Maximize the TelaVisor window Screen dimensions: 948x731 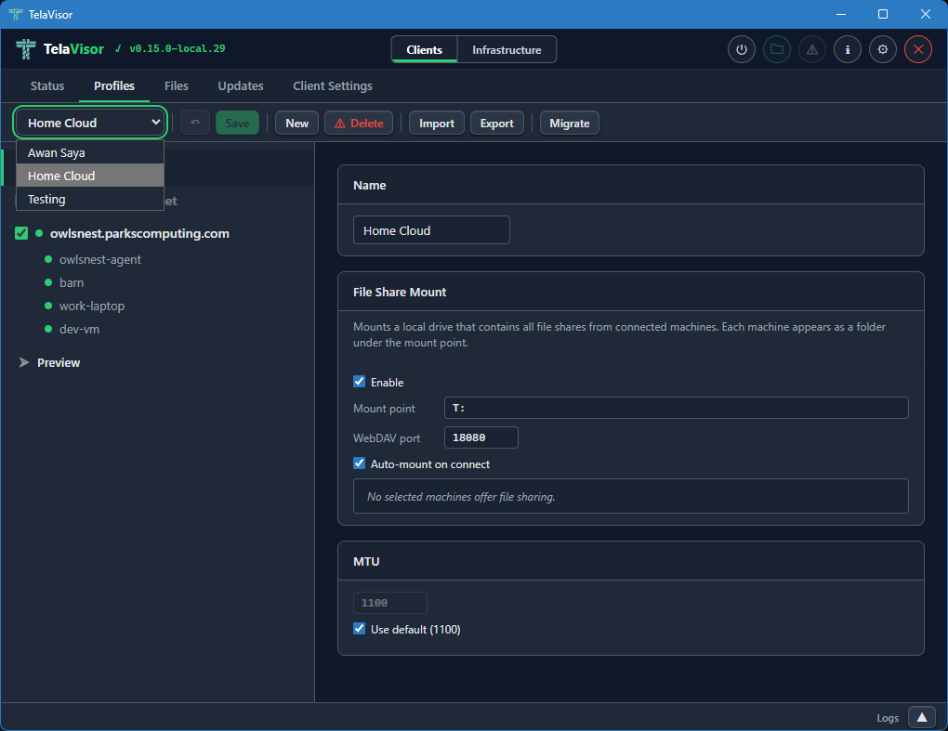(883, 14)
